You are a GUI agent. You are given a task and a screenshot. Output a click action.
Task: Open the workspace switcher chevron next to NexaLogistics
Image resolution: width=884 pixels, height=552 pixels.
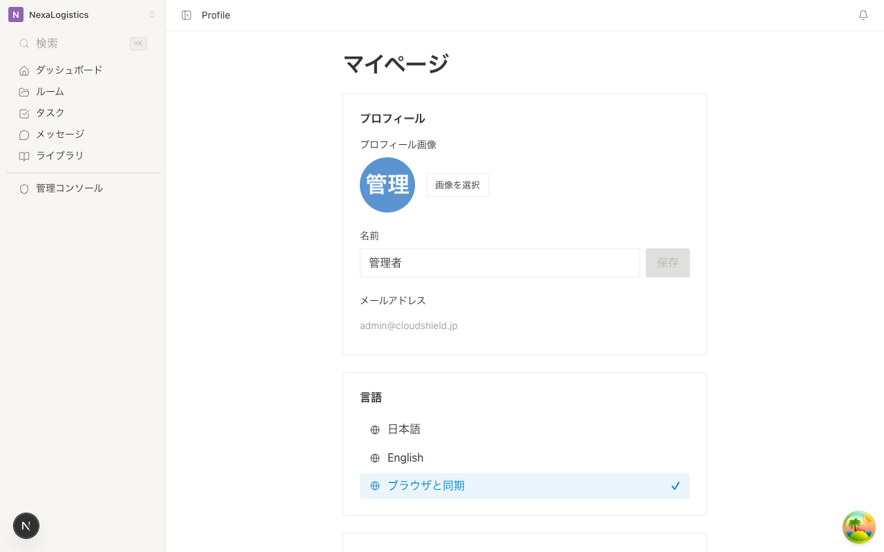pos(152,14)
